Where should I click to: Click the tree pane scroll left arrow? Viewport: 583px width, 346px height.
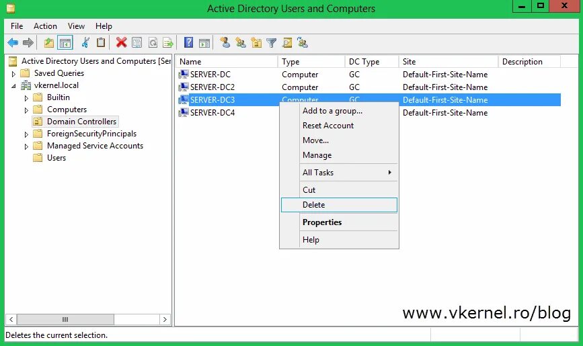pyautogui.click(x=11, y=319)
